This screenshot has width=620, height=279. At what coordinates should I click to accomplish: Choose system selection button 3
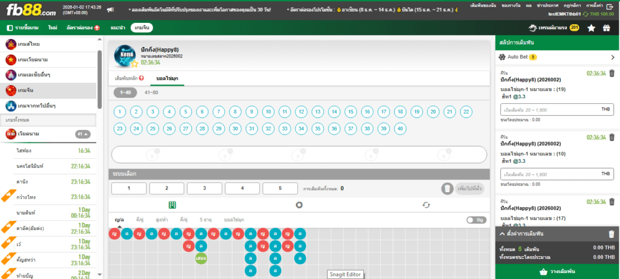[x=205, y=188]
